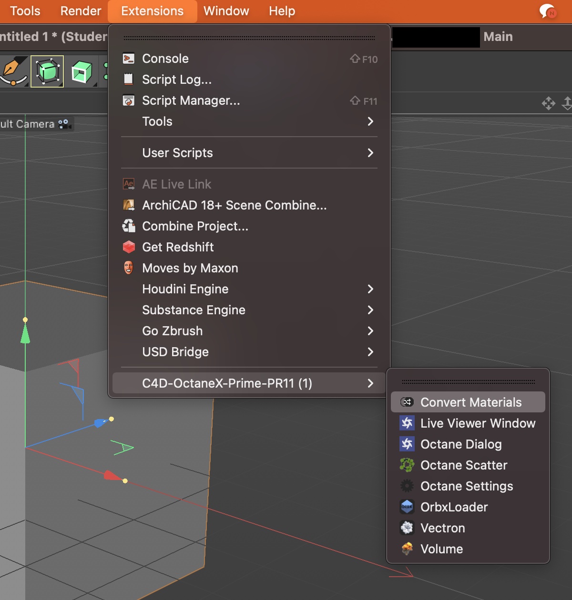Click the Octane Scatter green icon

[407, 465]
